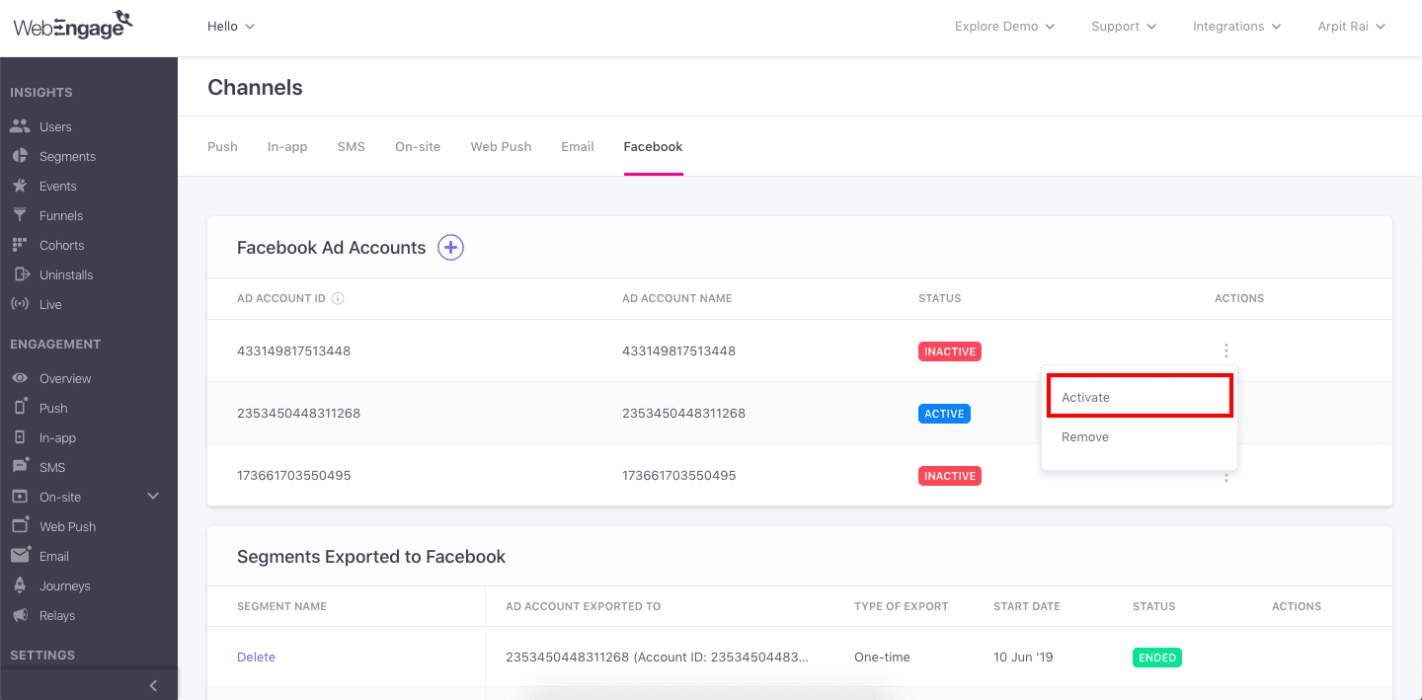Viewport: 1422px width, 700px height.
Task: Open the actions menu for account 173661703550495
Action: 1225,476
